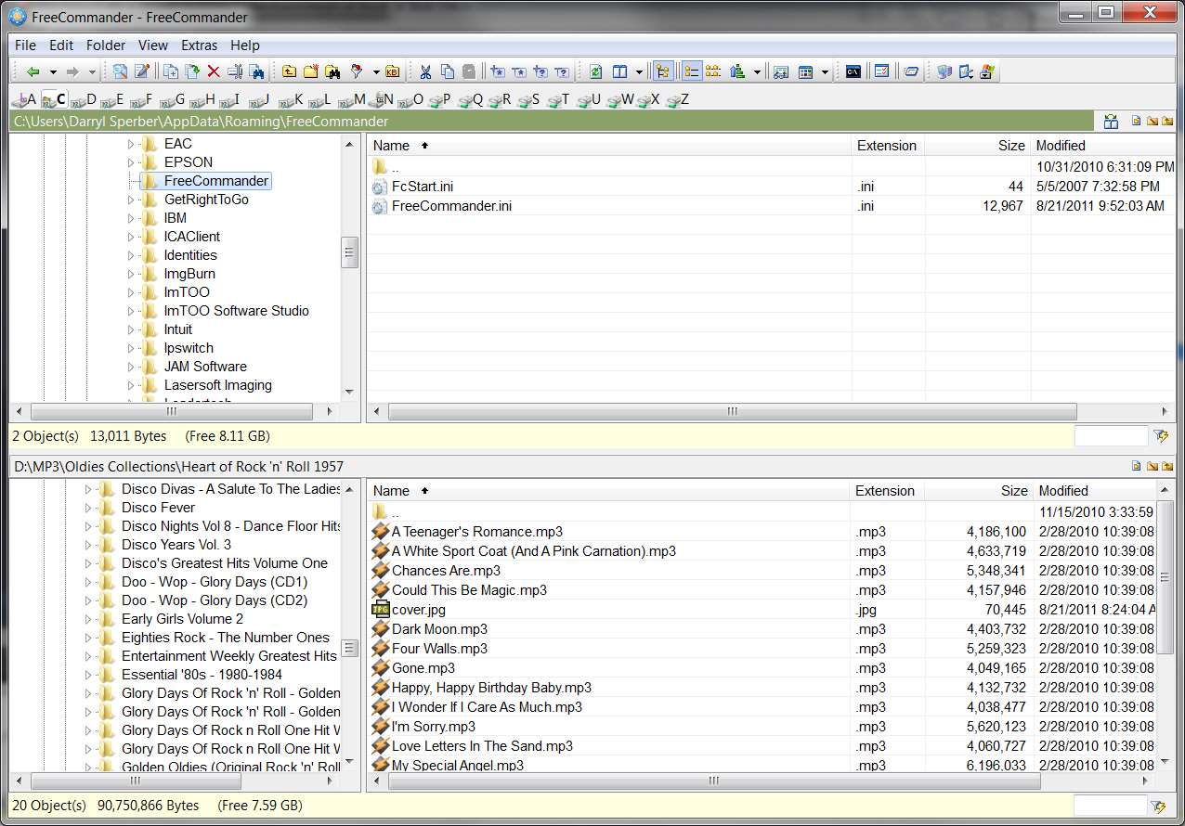This screenshot has width=1185, height=826.
Task: Switch to drive D in drive bar
Action: point(83,99)
